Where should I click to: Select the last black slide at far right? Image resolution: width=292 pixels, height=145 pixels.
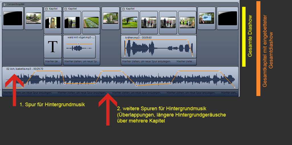click(227, 19)
